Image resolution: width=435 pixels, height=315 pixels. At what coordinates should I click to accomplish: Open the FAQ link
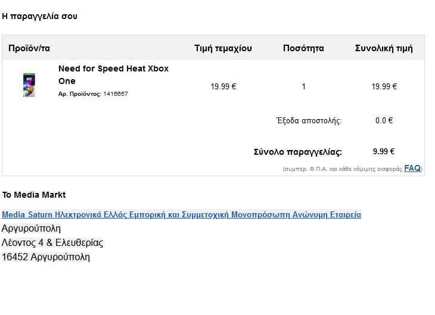[412, 169]
